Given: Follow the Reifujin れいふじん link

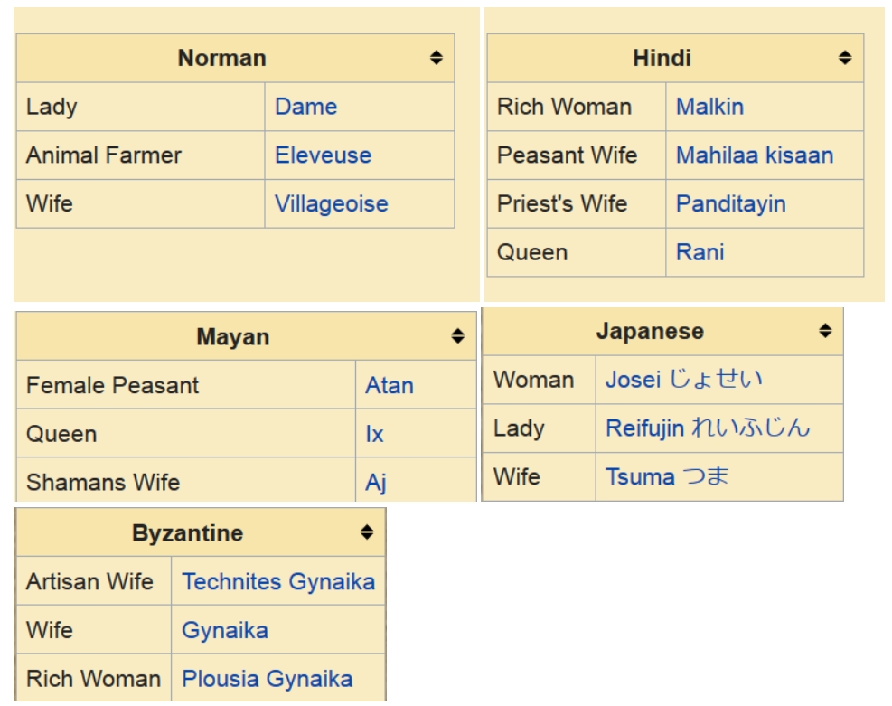Looking at the screenshot, I should click(x=709, y=428).
